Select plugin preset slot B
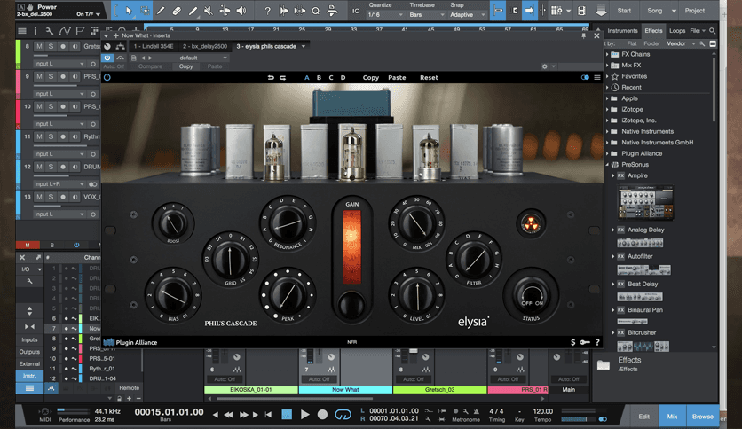This screenshot has width=742, height=429. pos(319,77)
